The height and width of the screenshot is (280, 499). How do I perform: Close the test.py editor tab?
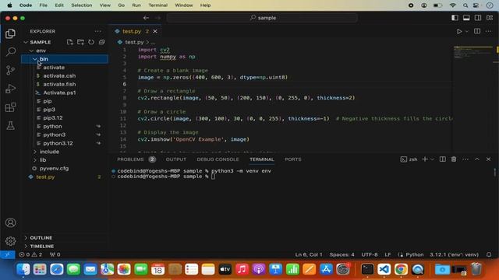pyautogui.click(x=155, y=31)
